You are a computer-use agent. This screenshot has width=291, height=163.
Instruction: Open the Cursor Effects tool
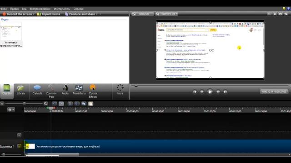pos(93,91)
